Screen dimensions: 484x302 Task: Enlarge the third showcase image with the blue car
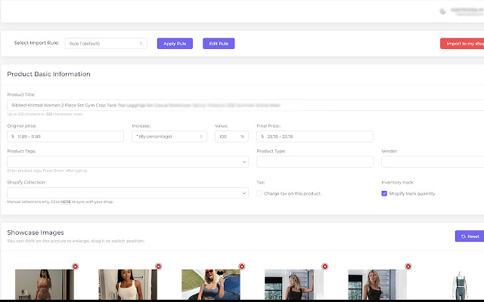(211, 285)
